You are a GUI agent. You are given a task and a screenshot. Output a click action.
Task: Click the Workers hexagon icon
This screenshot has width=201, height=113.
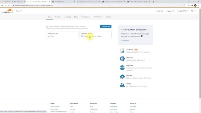click(x=122, y=59)
